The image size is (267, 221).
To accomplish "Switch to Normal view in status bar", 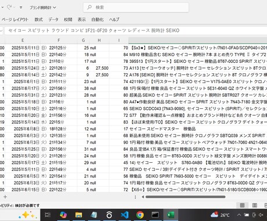I will coord(242,205).
